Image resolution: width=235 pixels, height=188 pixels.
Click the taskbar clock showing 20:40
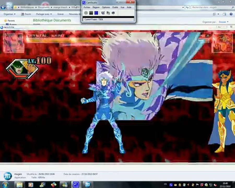tap(225, 185)
